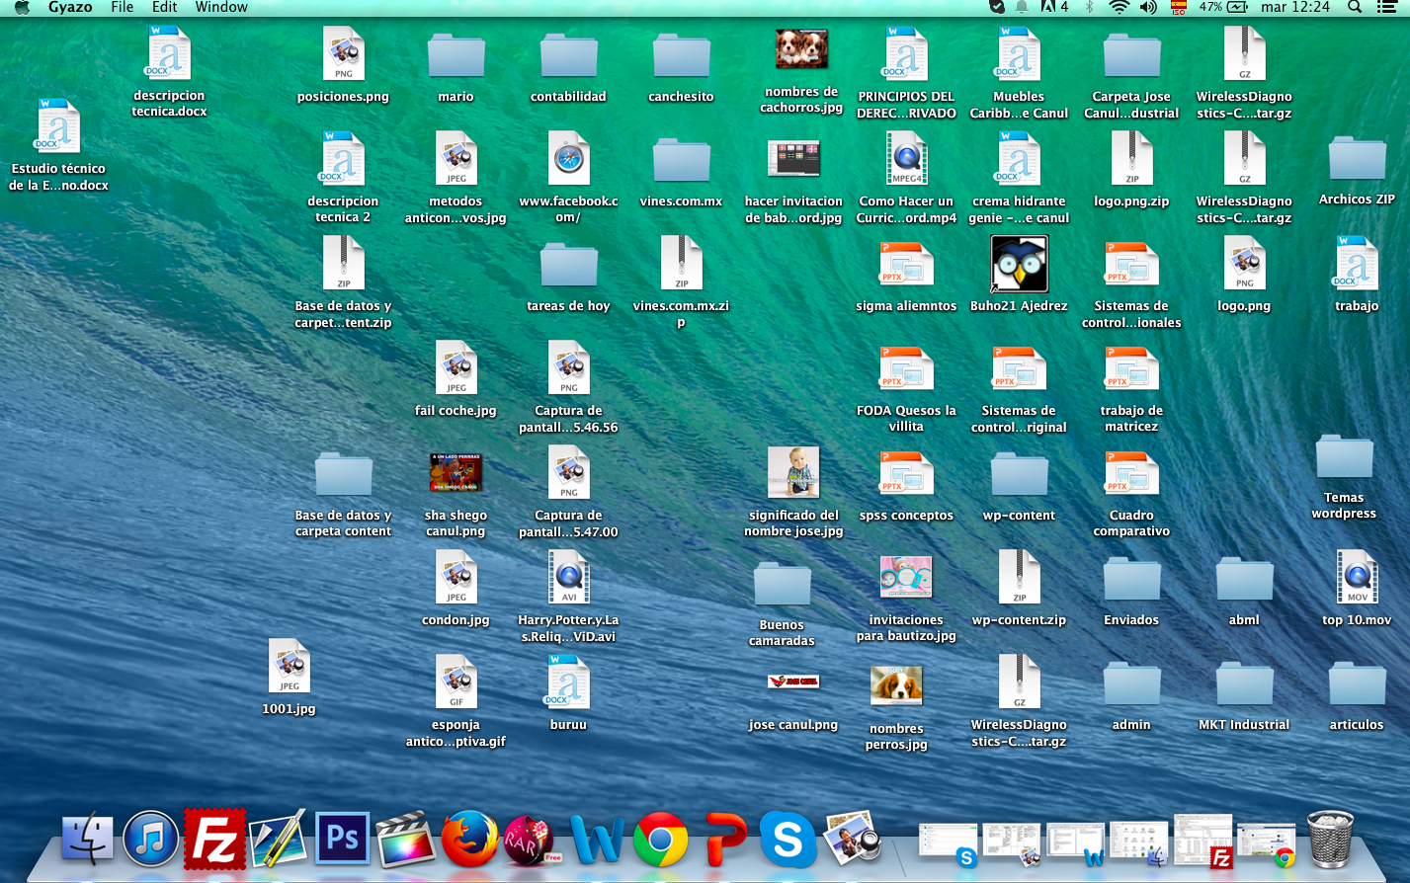The image size is (1410, 883).
Task: Select the mario folder
Action: pos(456,65)
